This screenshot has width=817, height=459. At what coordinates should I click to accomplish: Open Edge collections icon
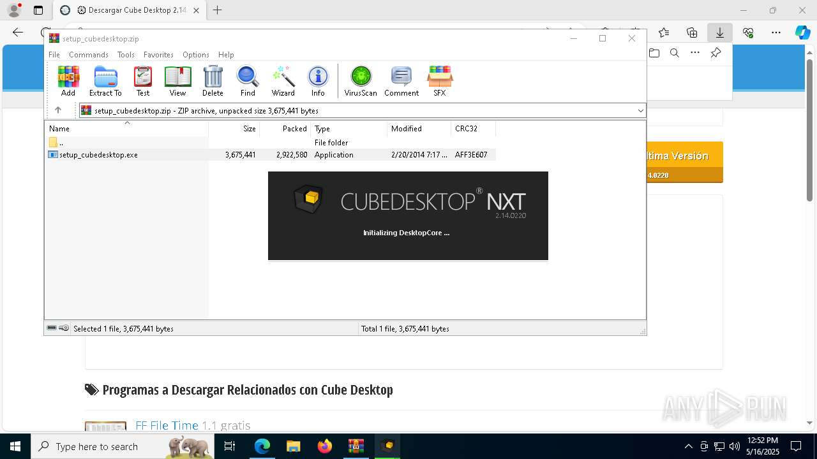(692, 33)
